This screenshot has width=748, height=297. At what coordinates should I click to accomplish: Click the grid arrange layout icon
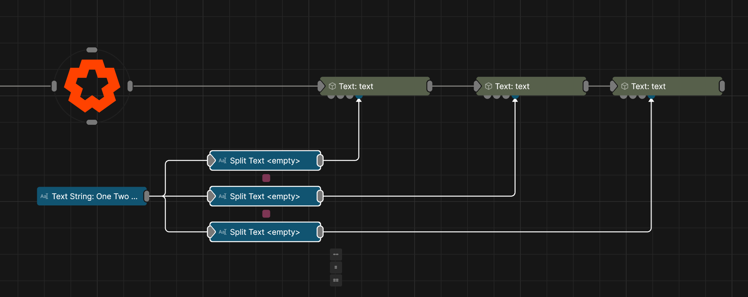(x=336, y=280)
